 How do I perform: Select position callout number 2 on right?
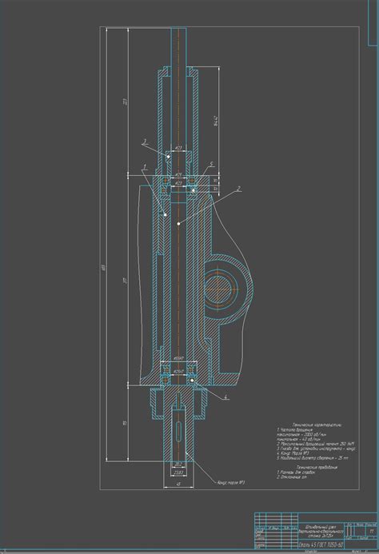(239, 189)
